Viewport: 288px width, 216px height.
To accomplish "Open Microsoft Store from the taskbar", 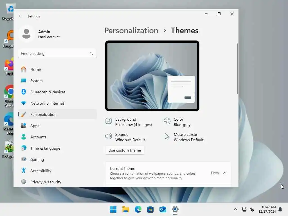I will (150, 209).
